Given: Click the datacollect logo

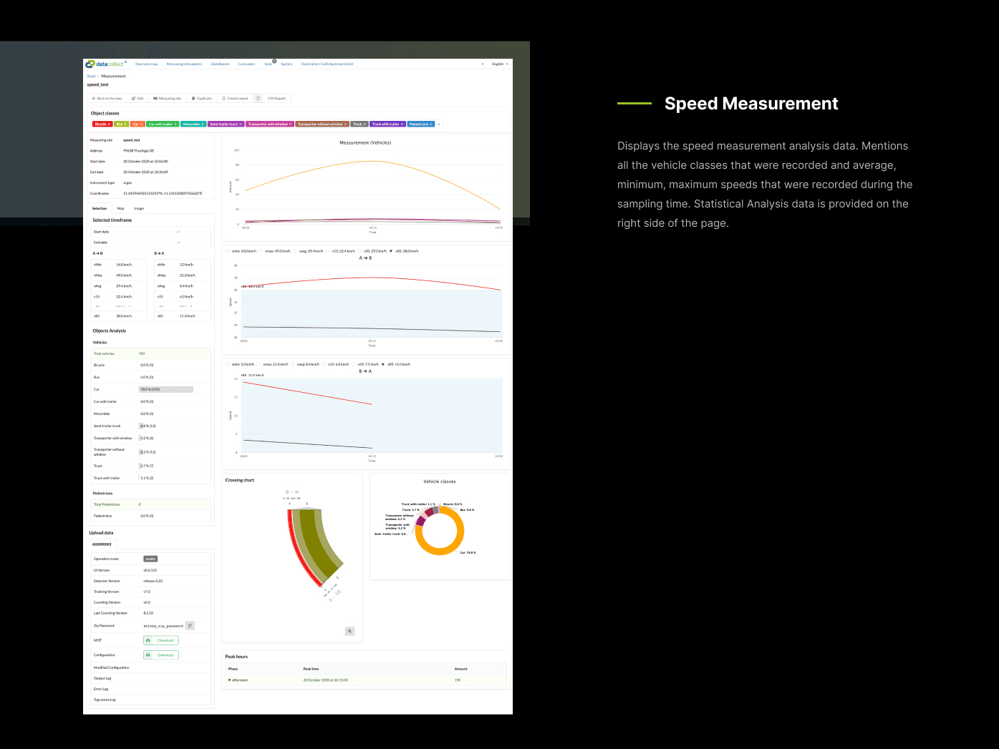Looking at the screenshot, I should click(105, 64).
